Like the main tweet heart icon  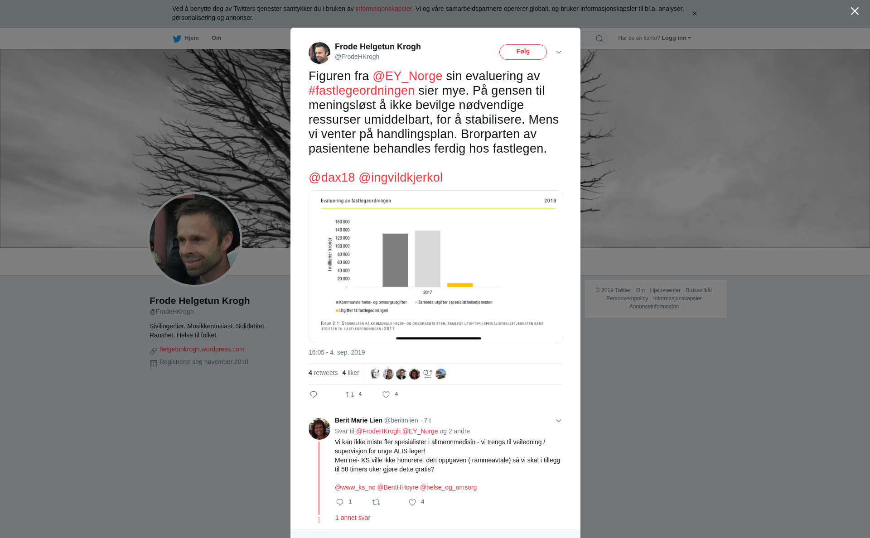(386, 394)
